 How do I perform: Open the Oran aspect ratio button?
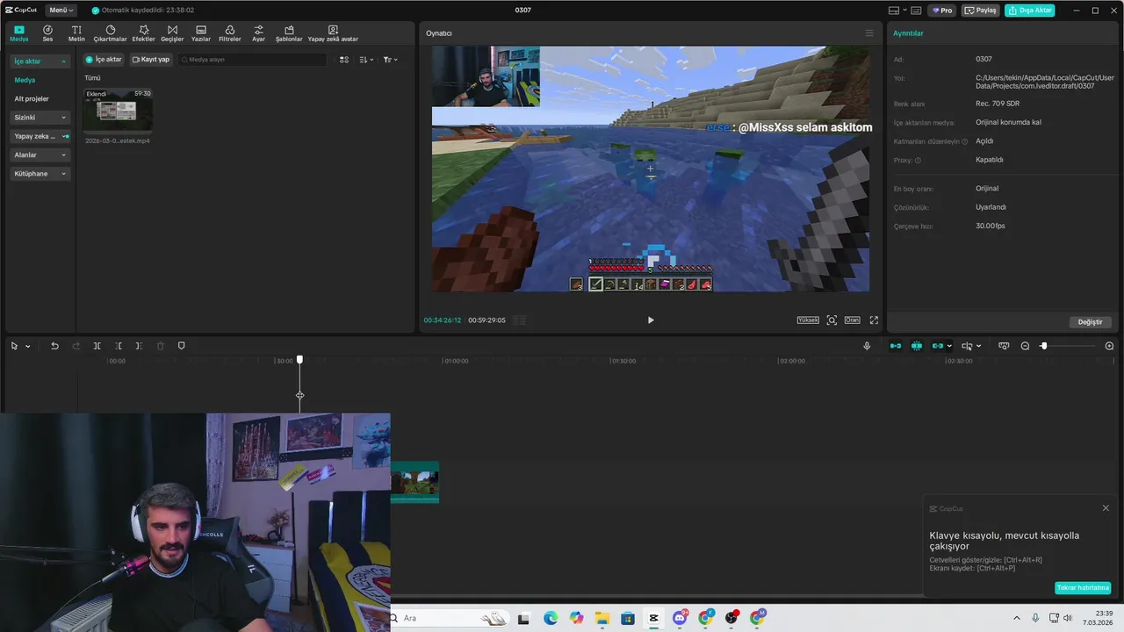(852, 320)
